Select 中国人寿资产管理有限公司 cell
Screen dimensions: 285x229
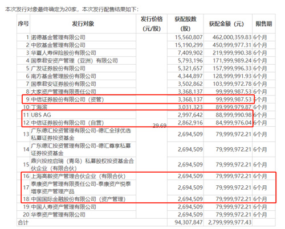click(x=63, y=207)
